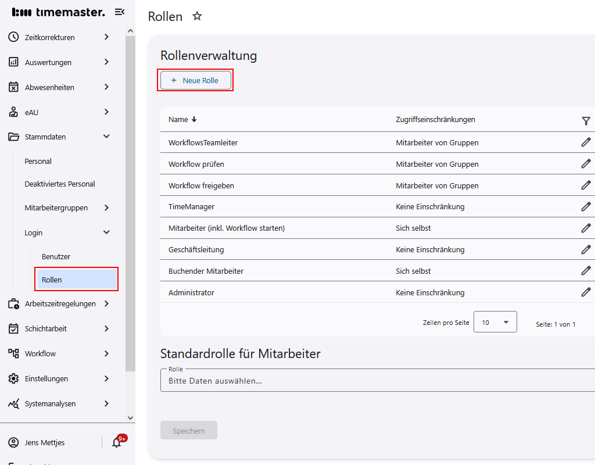Edit the Administrator role via pencil
The width and height of the screenshot is (595, 465).
pyautogui.click(x=586, y=292)
